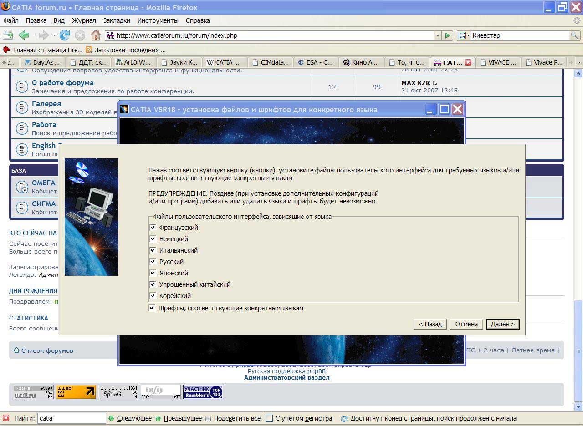Open the Инструменты menu
The image size is (583, 426).
click(158, 20)
